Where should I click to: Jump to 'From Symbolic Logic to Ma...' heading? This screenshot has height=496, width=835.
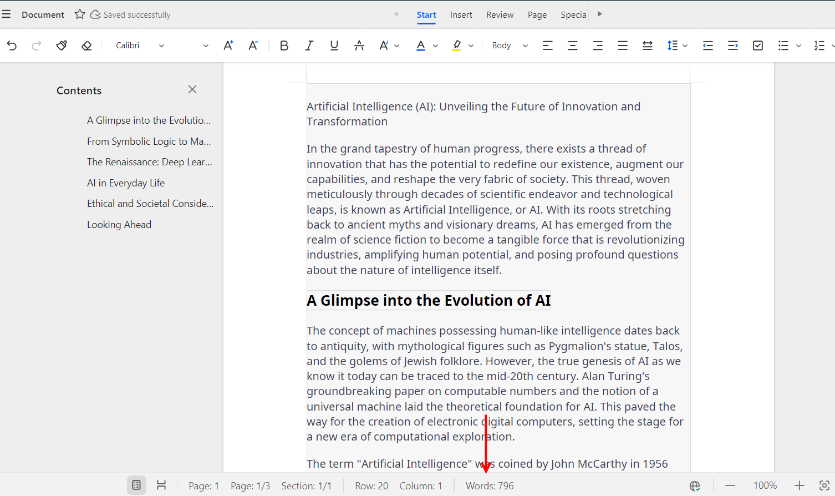149,141
